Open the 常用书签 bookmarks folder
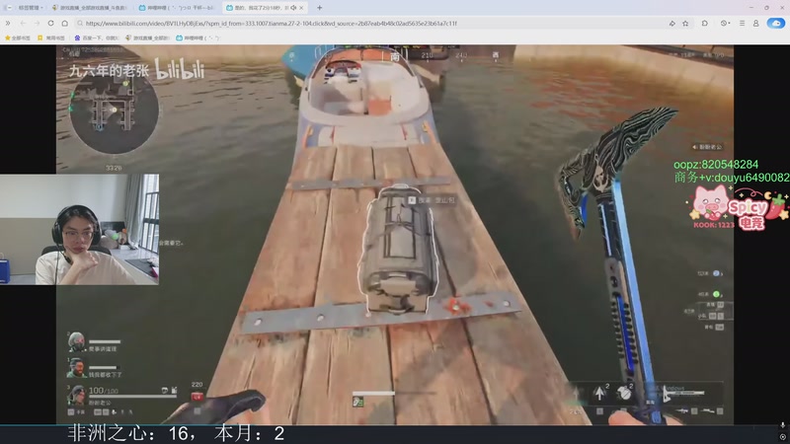The image size is (790, 444). 51,37
